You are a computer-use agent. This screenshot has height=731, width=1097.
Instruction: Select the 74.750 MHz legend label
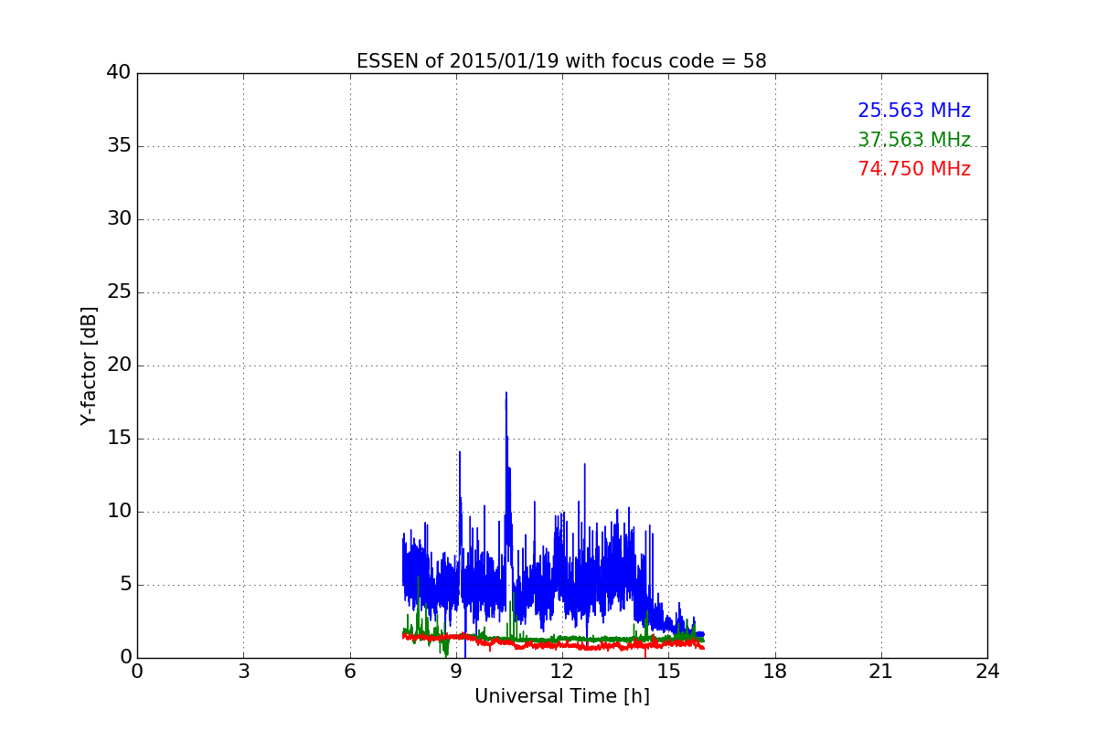point(914,169)
